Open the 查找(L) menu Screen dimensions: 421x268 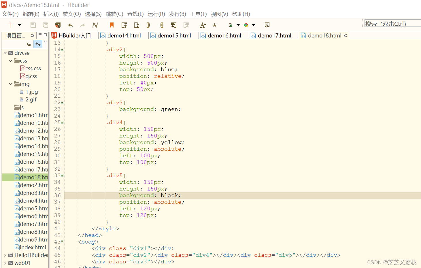pyautogui.click(x=135, y=14)
